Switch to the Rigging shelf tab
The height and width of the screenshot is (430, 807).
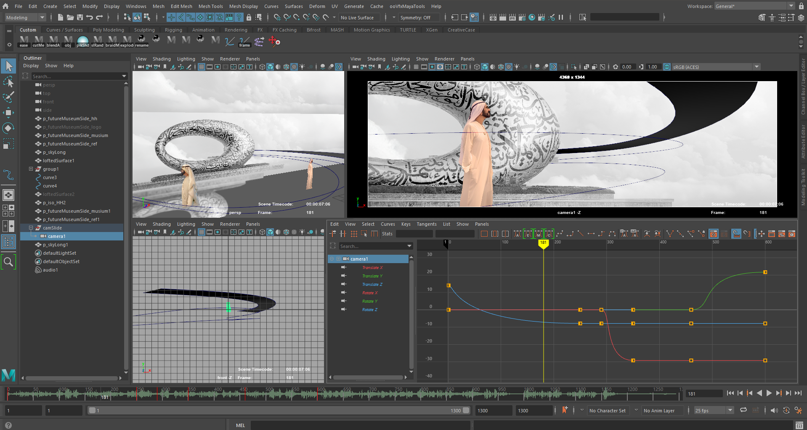click(173, 30)
